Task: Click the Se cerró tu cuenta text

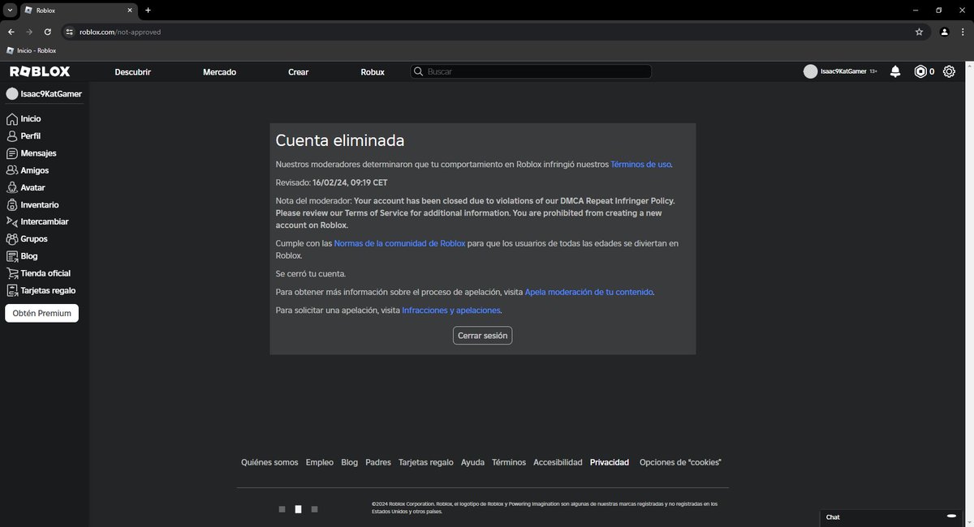Action: [311, 274]
